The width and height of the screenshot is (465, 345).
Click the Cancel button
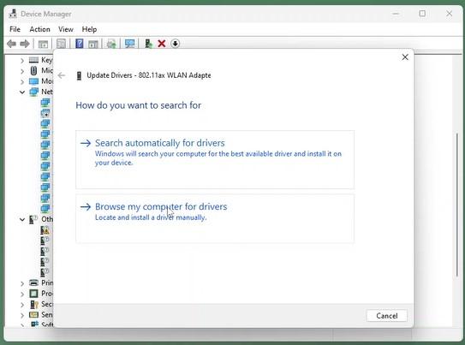(387, 316)
